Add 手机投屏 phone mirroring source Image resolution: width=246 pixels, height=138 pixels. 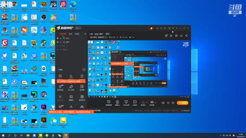(126, 103)
